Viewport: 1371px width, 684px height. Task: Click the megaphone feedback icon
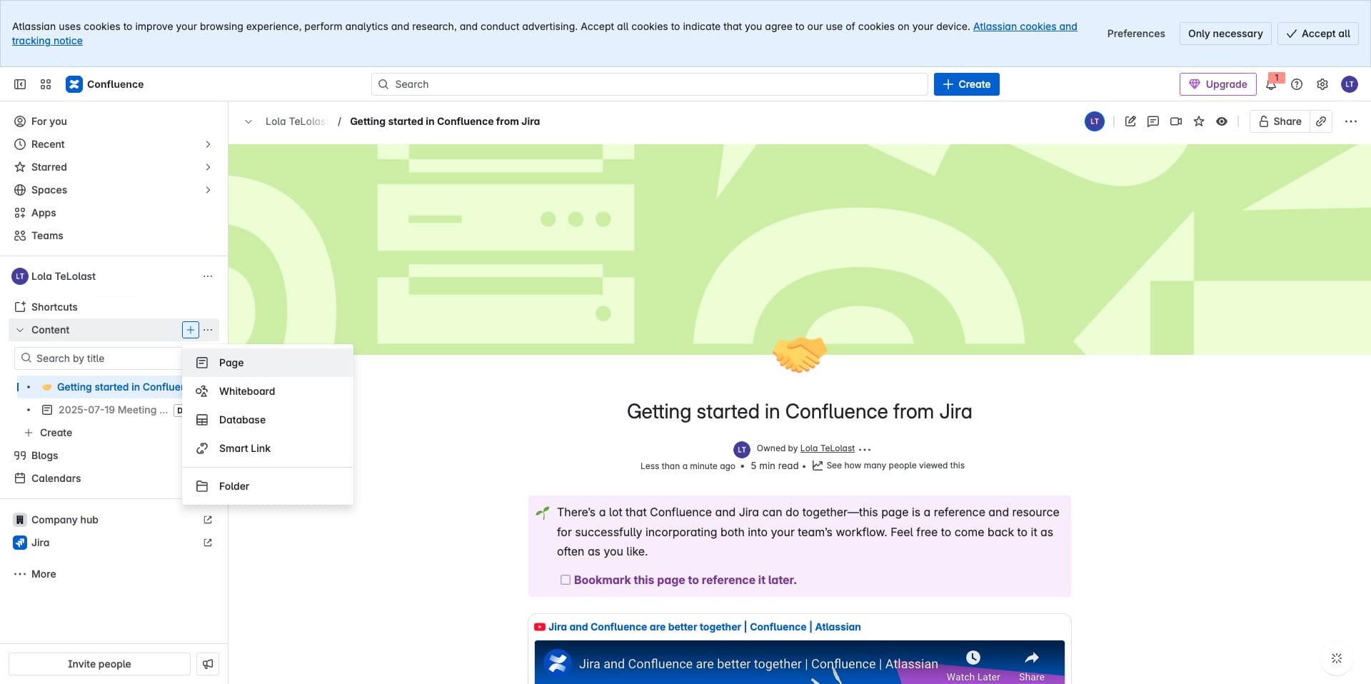208,664
